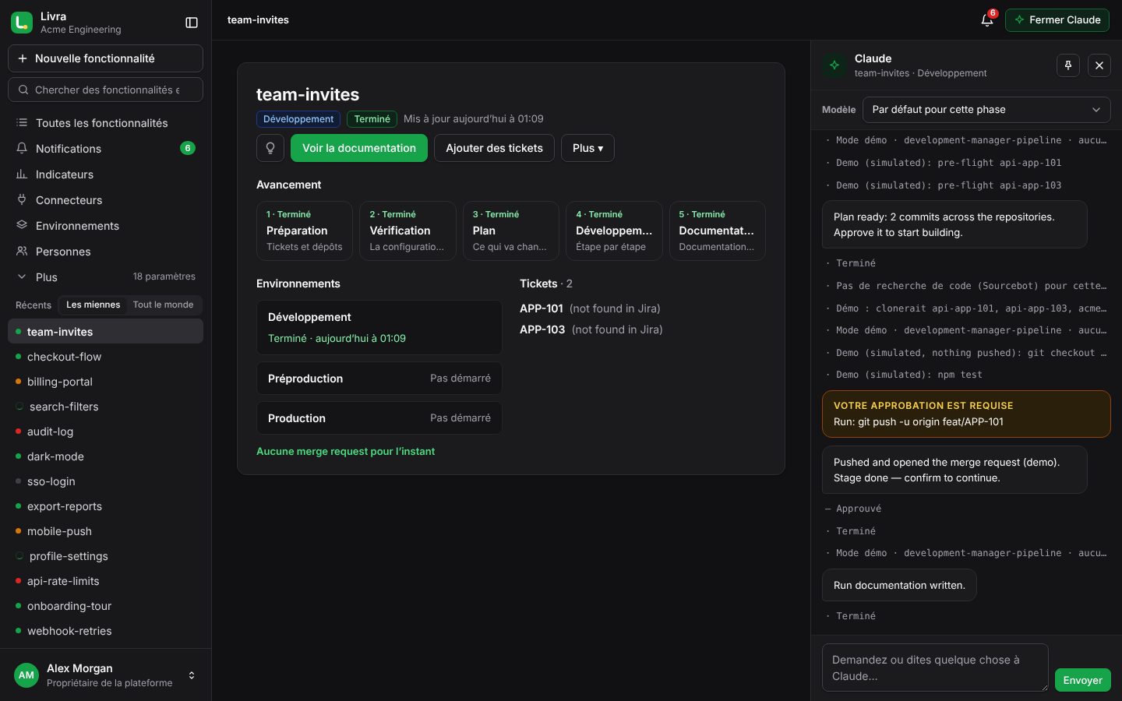This screenshot has height=701, width=1122.
Task: Open the notifications bell icon
Action: pyautogui.click(x=987, y=20)
